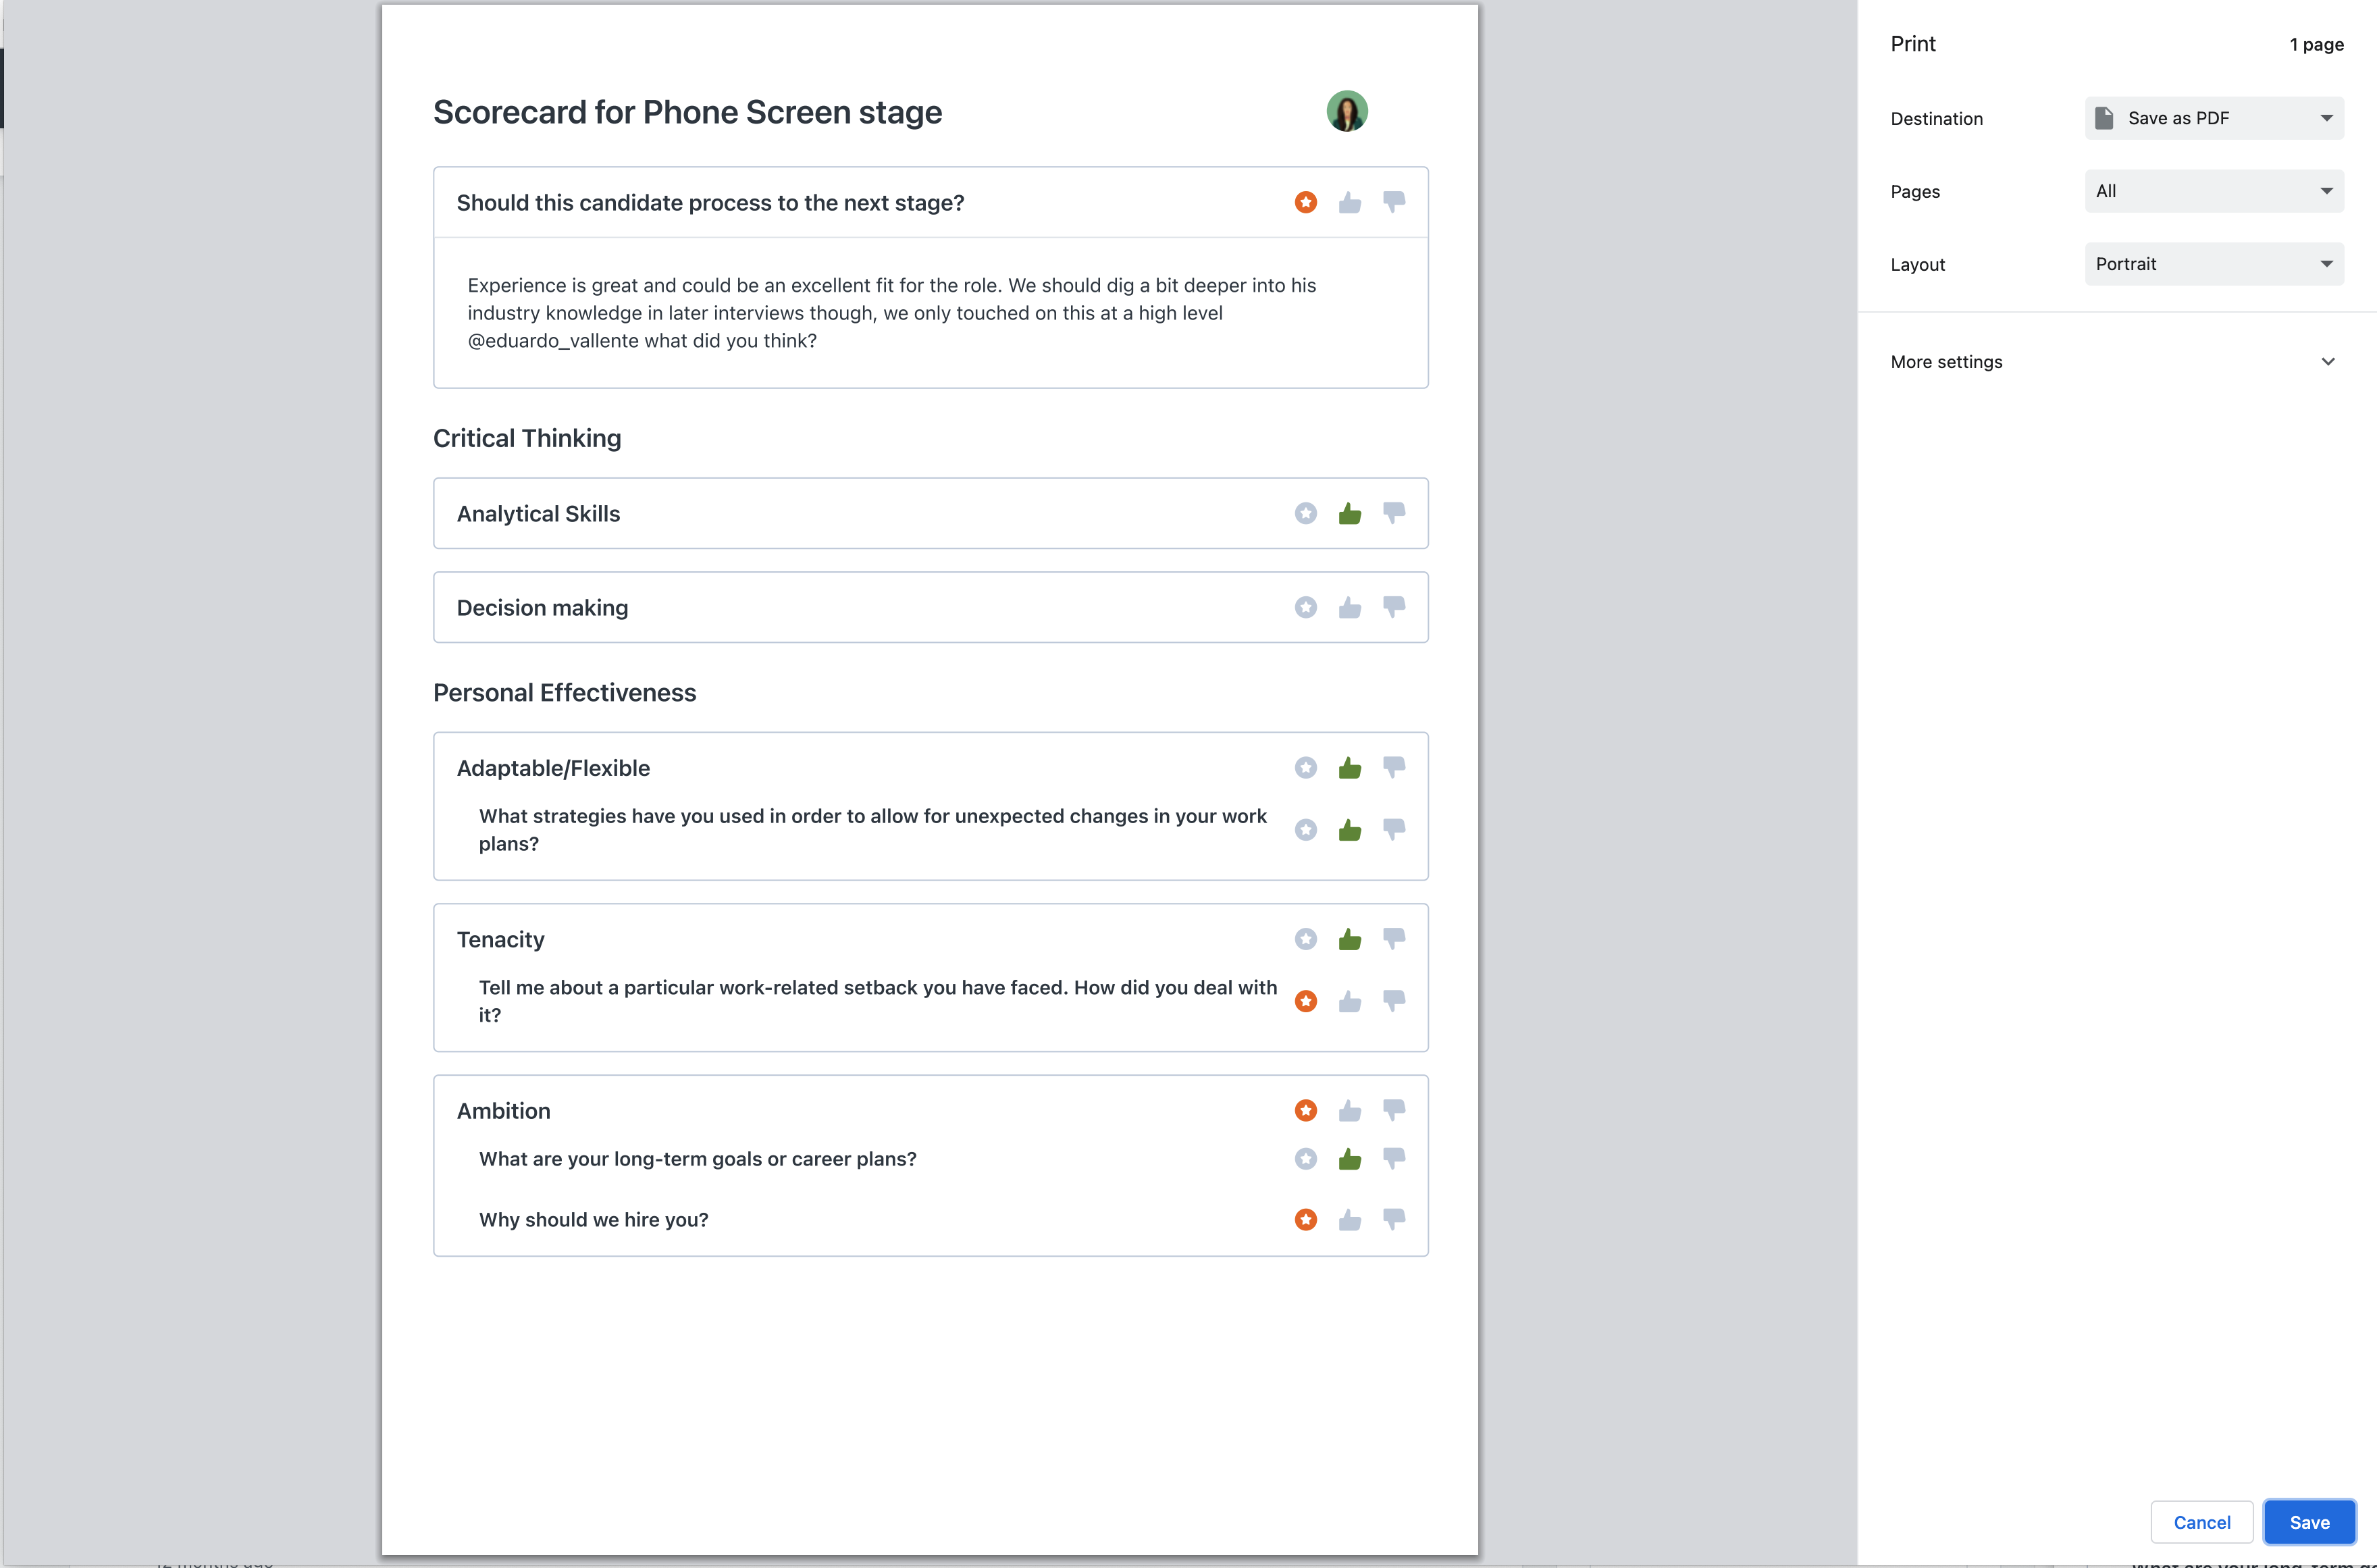The height and width of the screenshot is (1568, 2377).
Task: Thumbs down the work-related setback question
Action: 1393,1001
